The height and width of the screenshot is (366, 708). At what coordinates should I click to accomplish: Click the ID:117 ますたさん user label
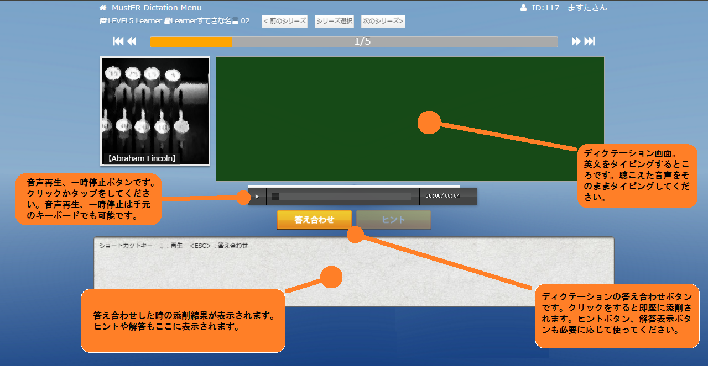pos(570,8)
